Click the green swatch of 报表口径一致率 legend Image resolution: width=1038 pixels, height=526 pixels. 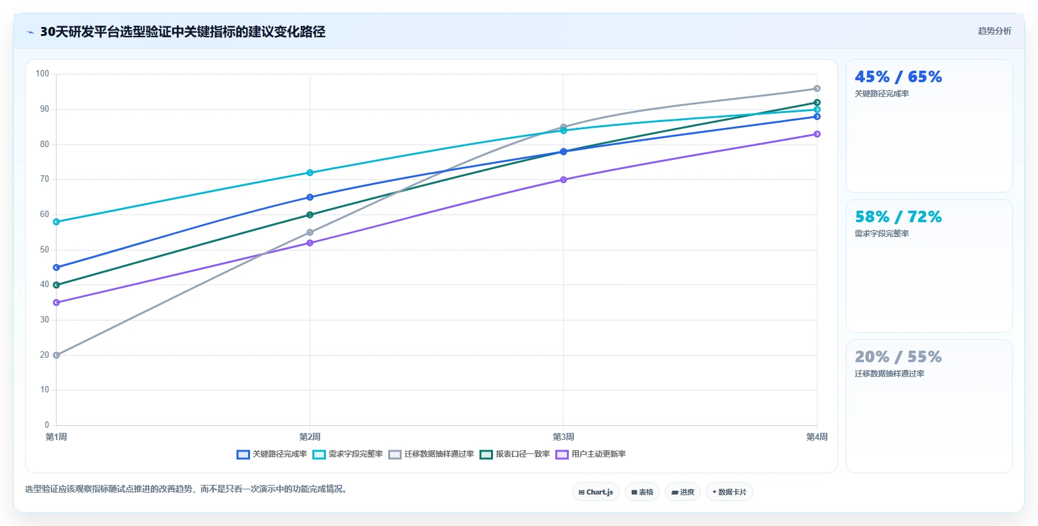[x=486, y=455]
